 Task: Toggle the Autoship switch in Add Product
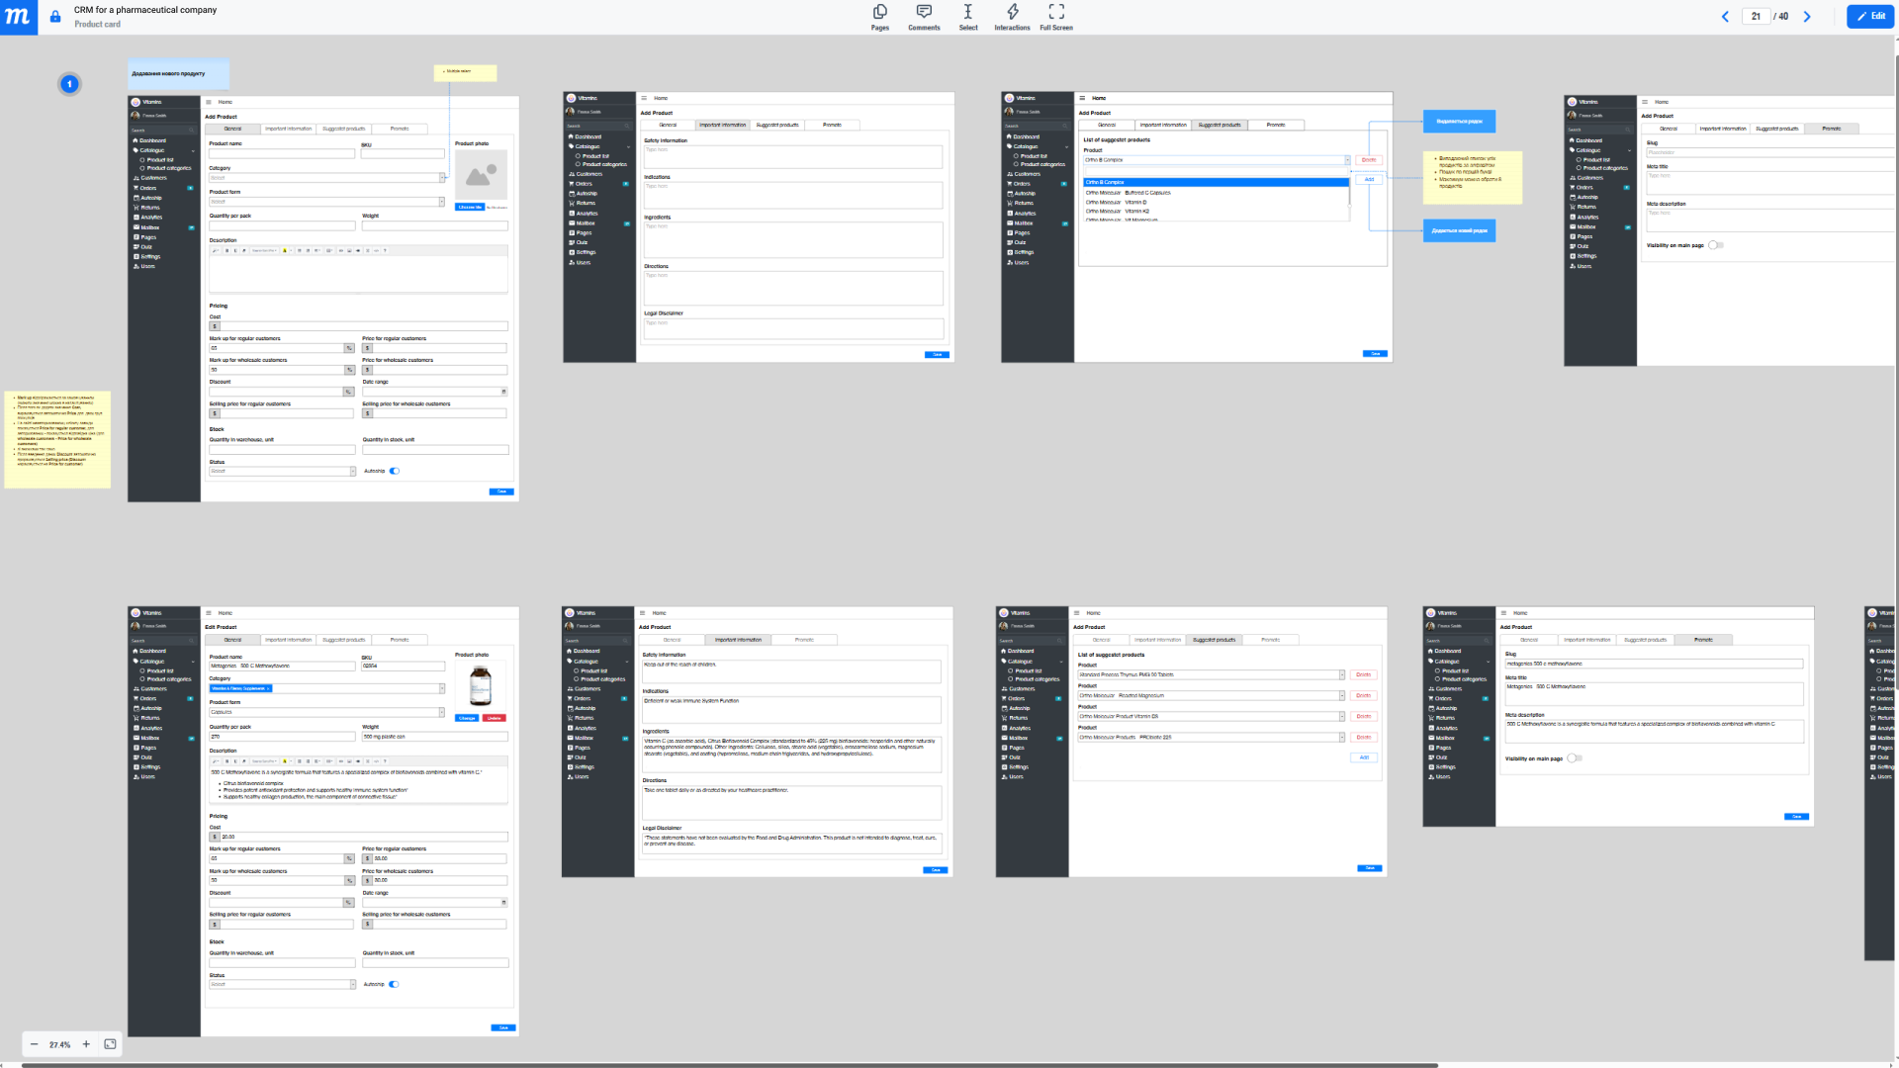(x=395, y=471)
